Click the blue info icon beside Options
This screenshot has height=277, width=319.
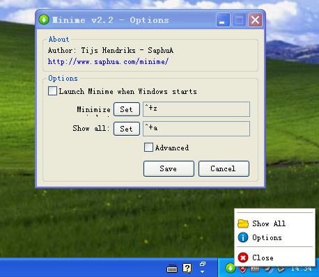[x=243, y=237]
